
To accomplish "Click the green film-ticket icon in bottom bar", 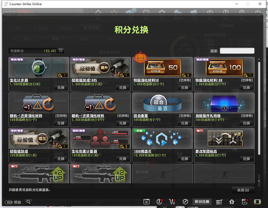I will [x=257, y=202].
